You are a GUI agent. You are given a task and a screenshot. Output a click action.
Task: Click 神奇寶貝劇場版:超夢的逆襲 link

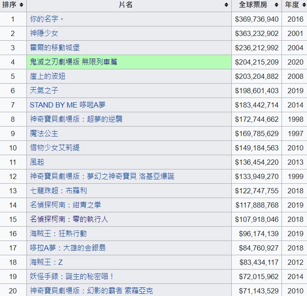[x=76, y=119]
